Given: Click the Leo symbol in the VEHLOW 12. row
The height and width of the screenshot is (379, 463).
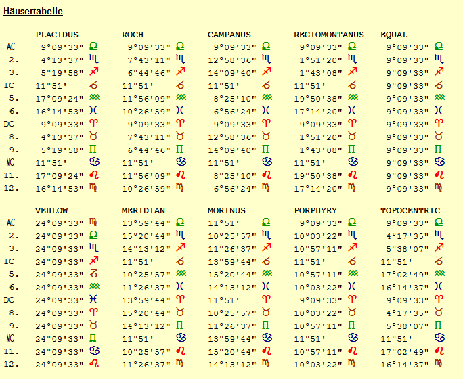Looking at the screenshot, I should point(94,363).
